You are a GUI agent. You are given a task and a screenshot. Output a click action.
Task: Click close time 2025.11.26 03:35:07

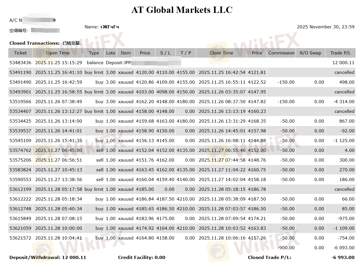pos(222,92)
